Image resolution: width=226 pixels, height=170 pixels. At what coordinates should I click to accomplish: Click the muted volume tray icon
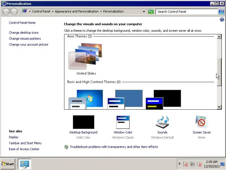199,164
